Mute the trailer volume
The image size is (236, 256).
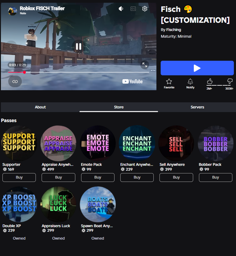121,9
